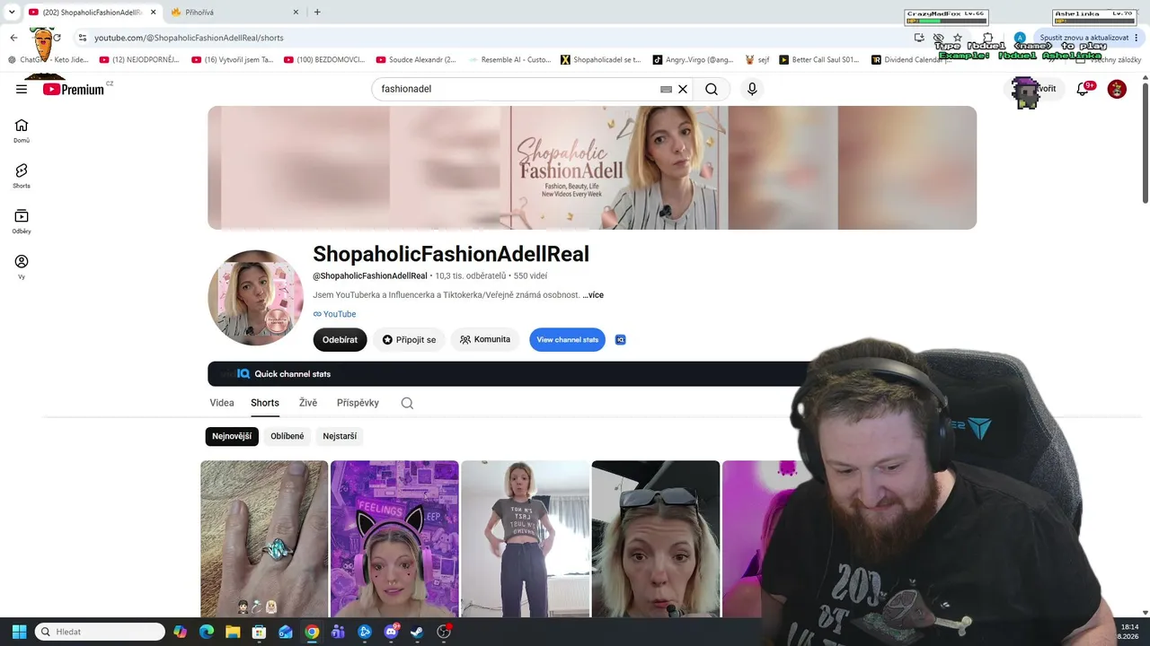Open the Dividend Calendar bookmark
The width and height of the screenshot is (1150, 646).
[909, 60]
